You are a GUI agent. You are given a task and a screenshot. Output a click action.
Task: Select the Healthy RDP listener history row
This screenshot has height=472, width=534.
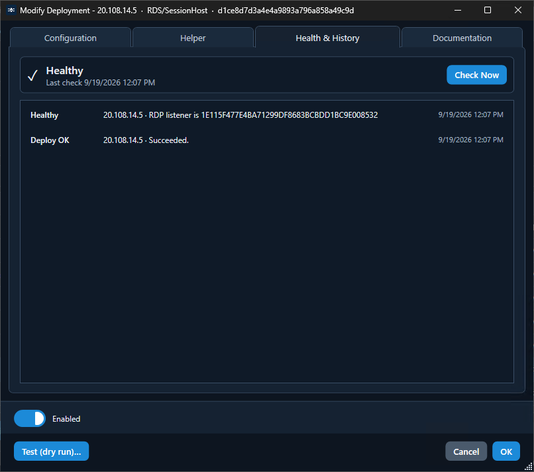(267, 115)
